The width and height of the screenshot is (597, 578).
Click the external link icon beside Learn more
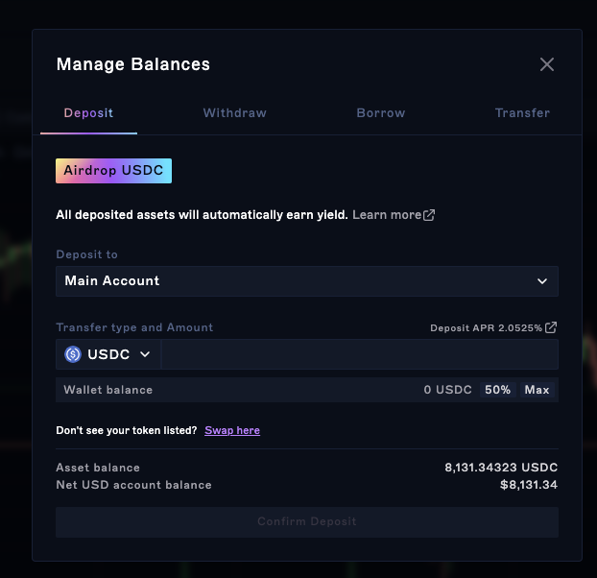[x=429, y=215]
